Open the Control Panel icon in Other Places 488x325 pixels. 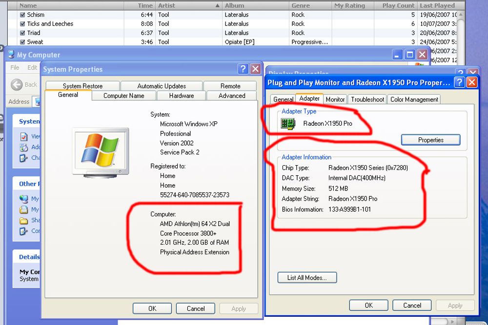(23, 231)
